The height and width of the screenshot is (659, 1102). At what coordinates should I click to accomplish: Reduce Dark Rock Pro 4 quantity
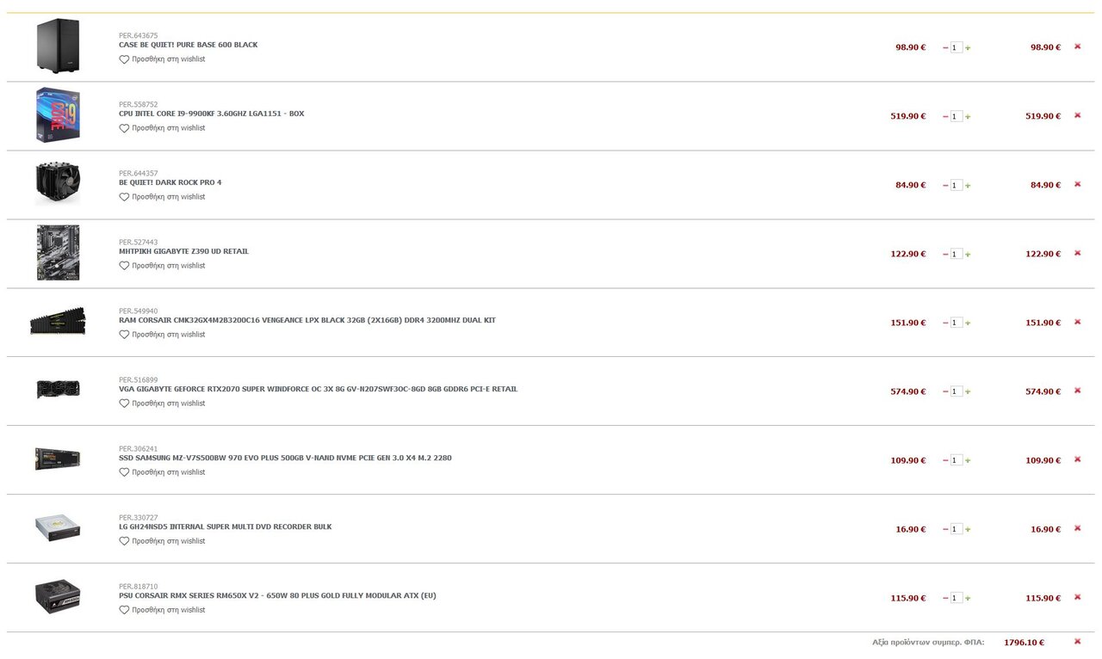point(945,186)
